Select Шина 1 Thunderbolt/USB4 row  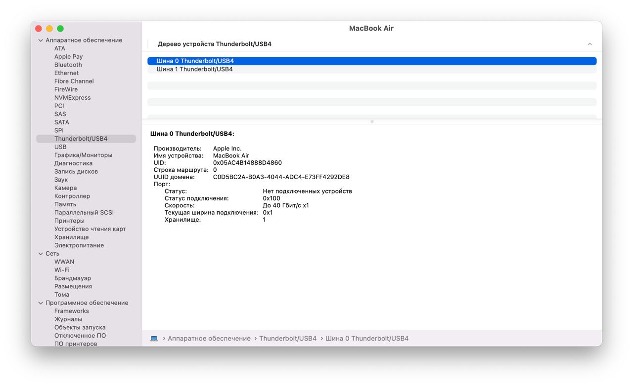tap(372, 69)
